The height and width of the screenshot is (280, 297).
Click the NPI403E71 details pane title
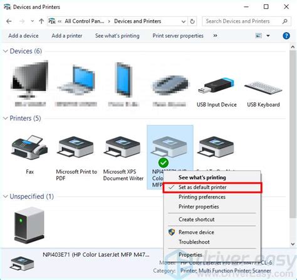pos(96,255)
